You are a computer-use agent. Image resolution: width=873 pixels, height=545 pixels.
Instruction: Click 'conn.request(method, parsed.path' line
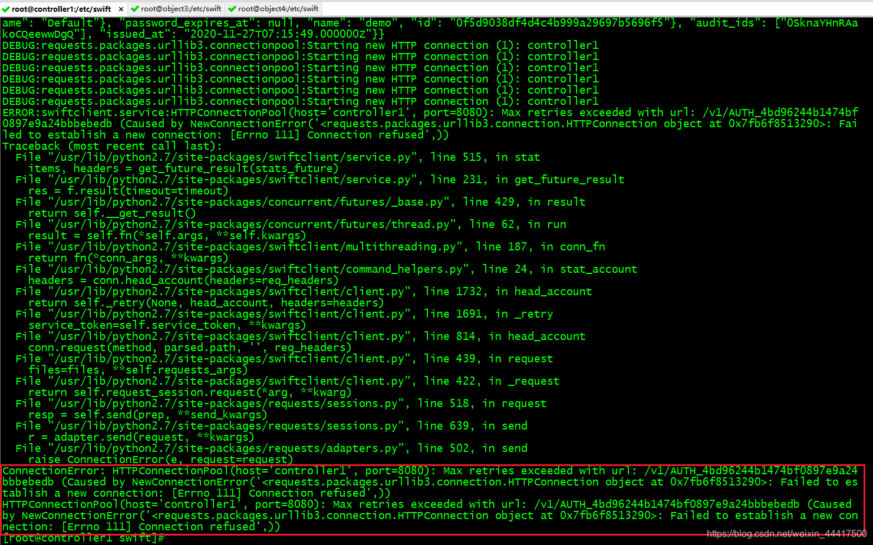click(190, 348)
